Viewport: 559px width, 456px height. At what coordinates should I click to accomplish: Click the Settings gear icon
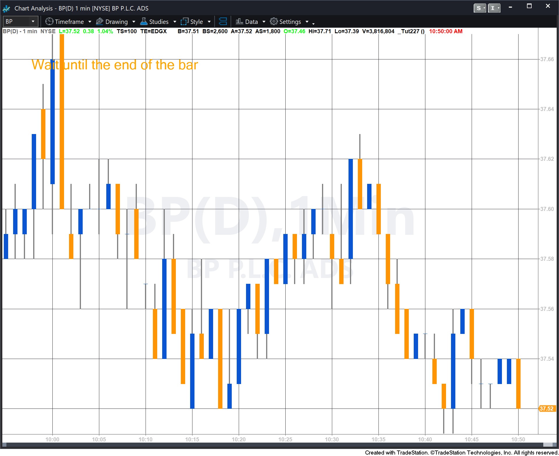pyautogui.click(x=274, y=22)
